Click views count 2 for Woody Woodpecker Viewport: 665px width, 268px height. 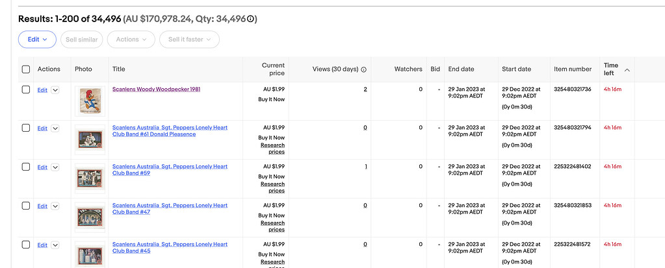click(365, 90)
